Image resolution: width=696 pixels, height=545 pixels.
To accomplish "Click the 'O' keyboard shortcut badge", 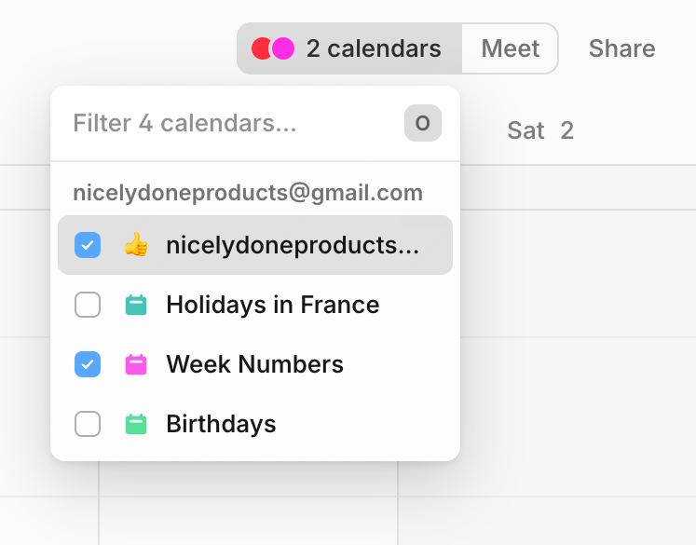I will pyautogui.click(x=422, y=124).
